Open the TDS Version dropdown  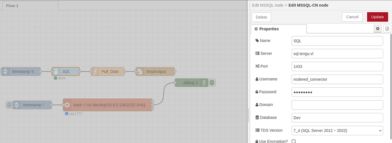click(x=337, y=130)
